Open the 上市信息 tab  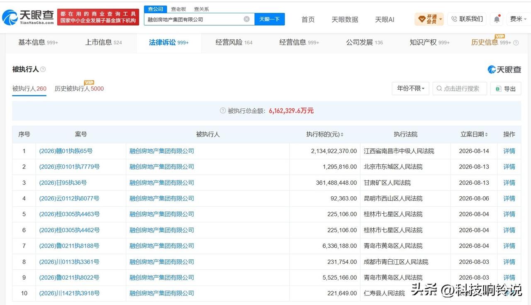tap(104, 42)
